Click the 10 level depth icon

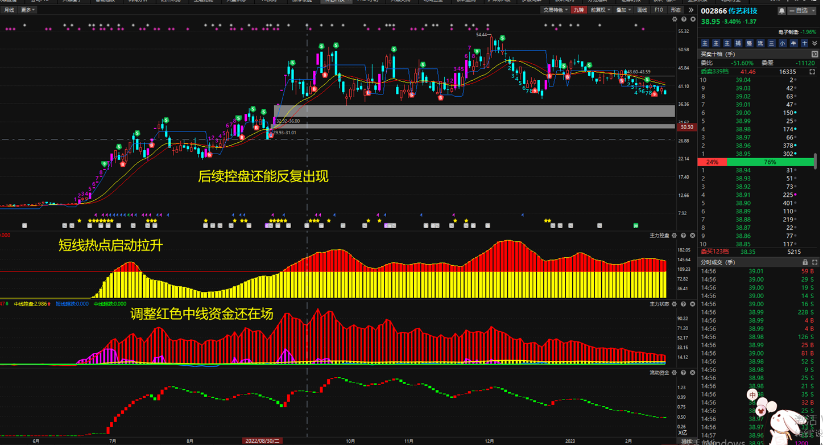(814, 54)
